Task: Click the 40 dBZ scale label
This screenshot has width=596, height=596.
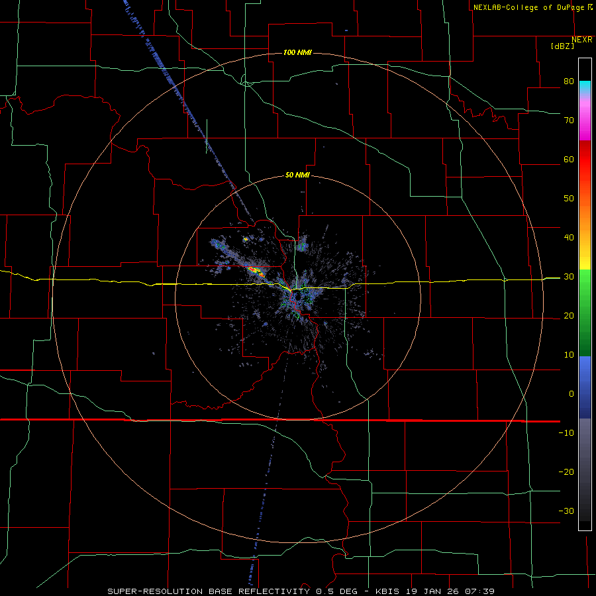Action: tap(569, 238)
